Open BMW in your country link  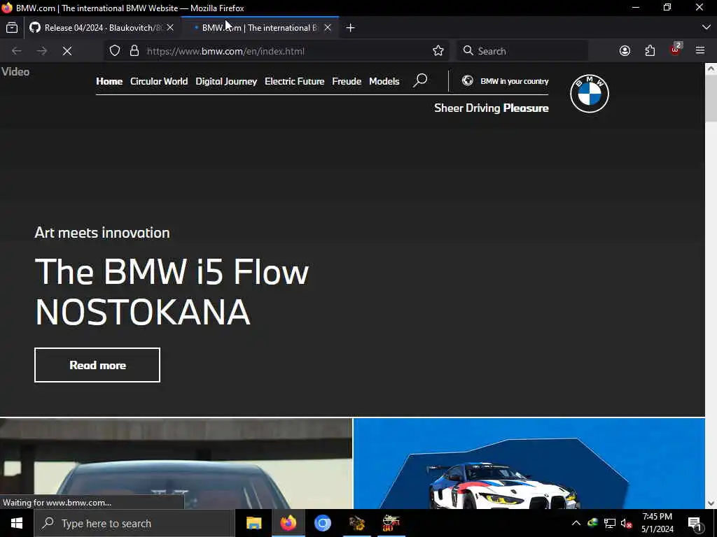click(514, 81)
